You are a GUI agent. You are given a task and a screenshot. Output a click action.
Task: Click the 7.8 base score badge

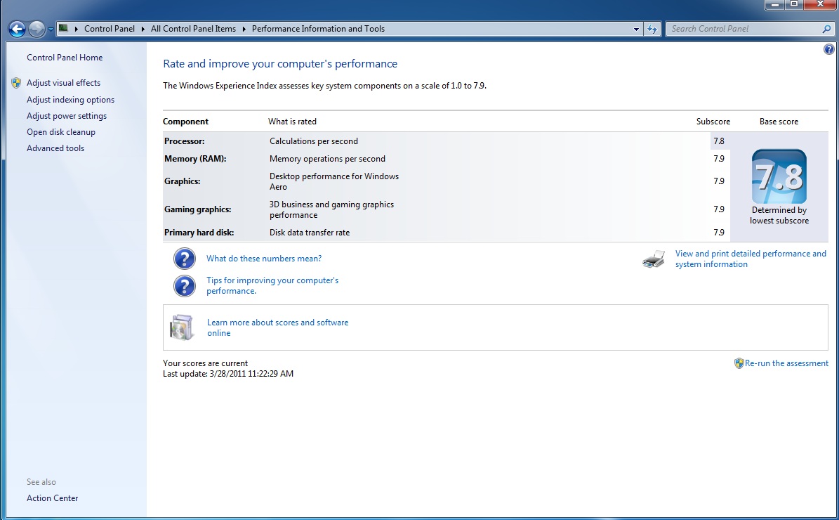pyautogui.click(x=779, y=176)
